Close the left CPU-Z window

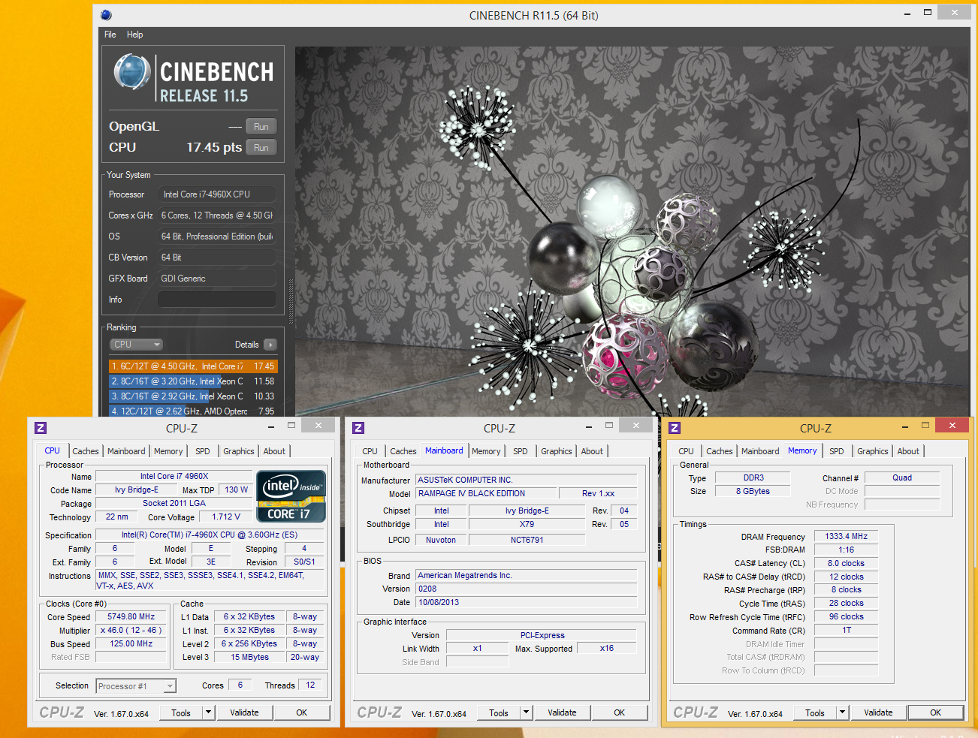coord(318,425)
